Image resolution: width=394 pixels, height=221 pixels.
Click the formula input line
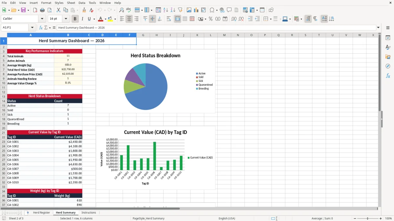[216, 28]
